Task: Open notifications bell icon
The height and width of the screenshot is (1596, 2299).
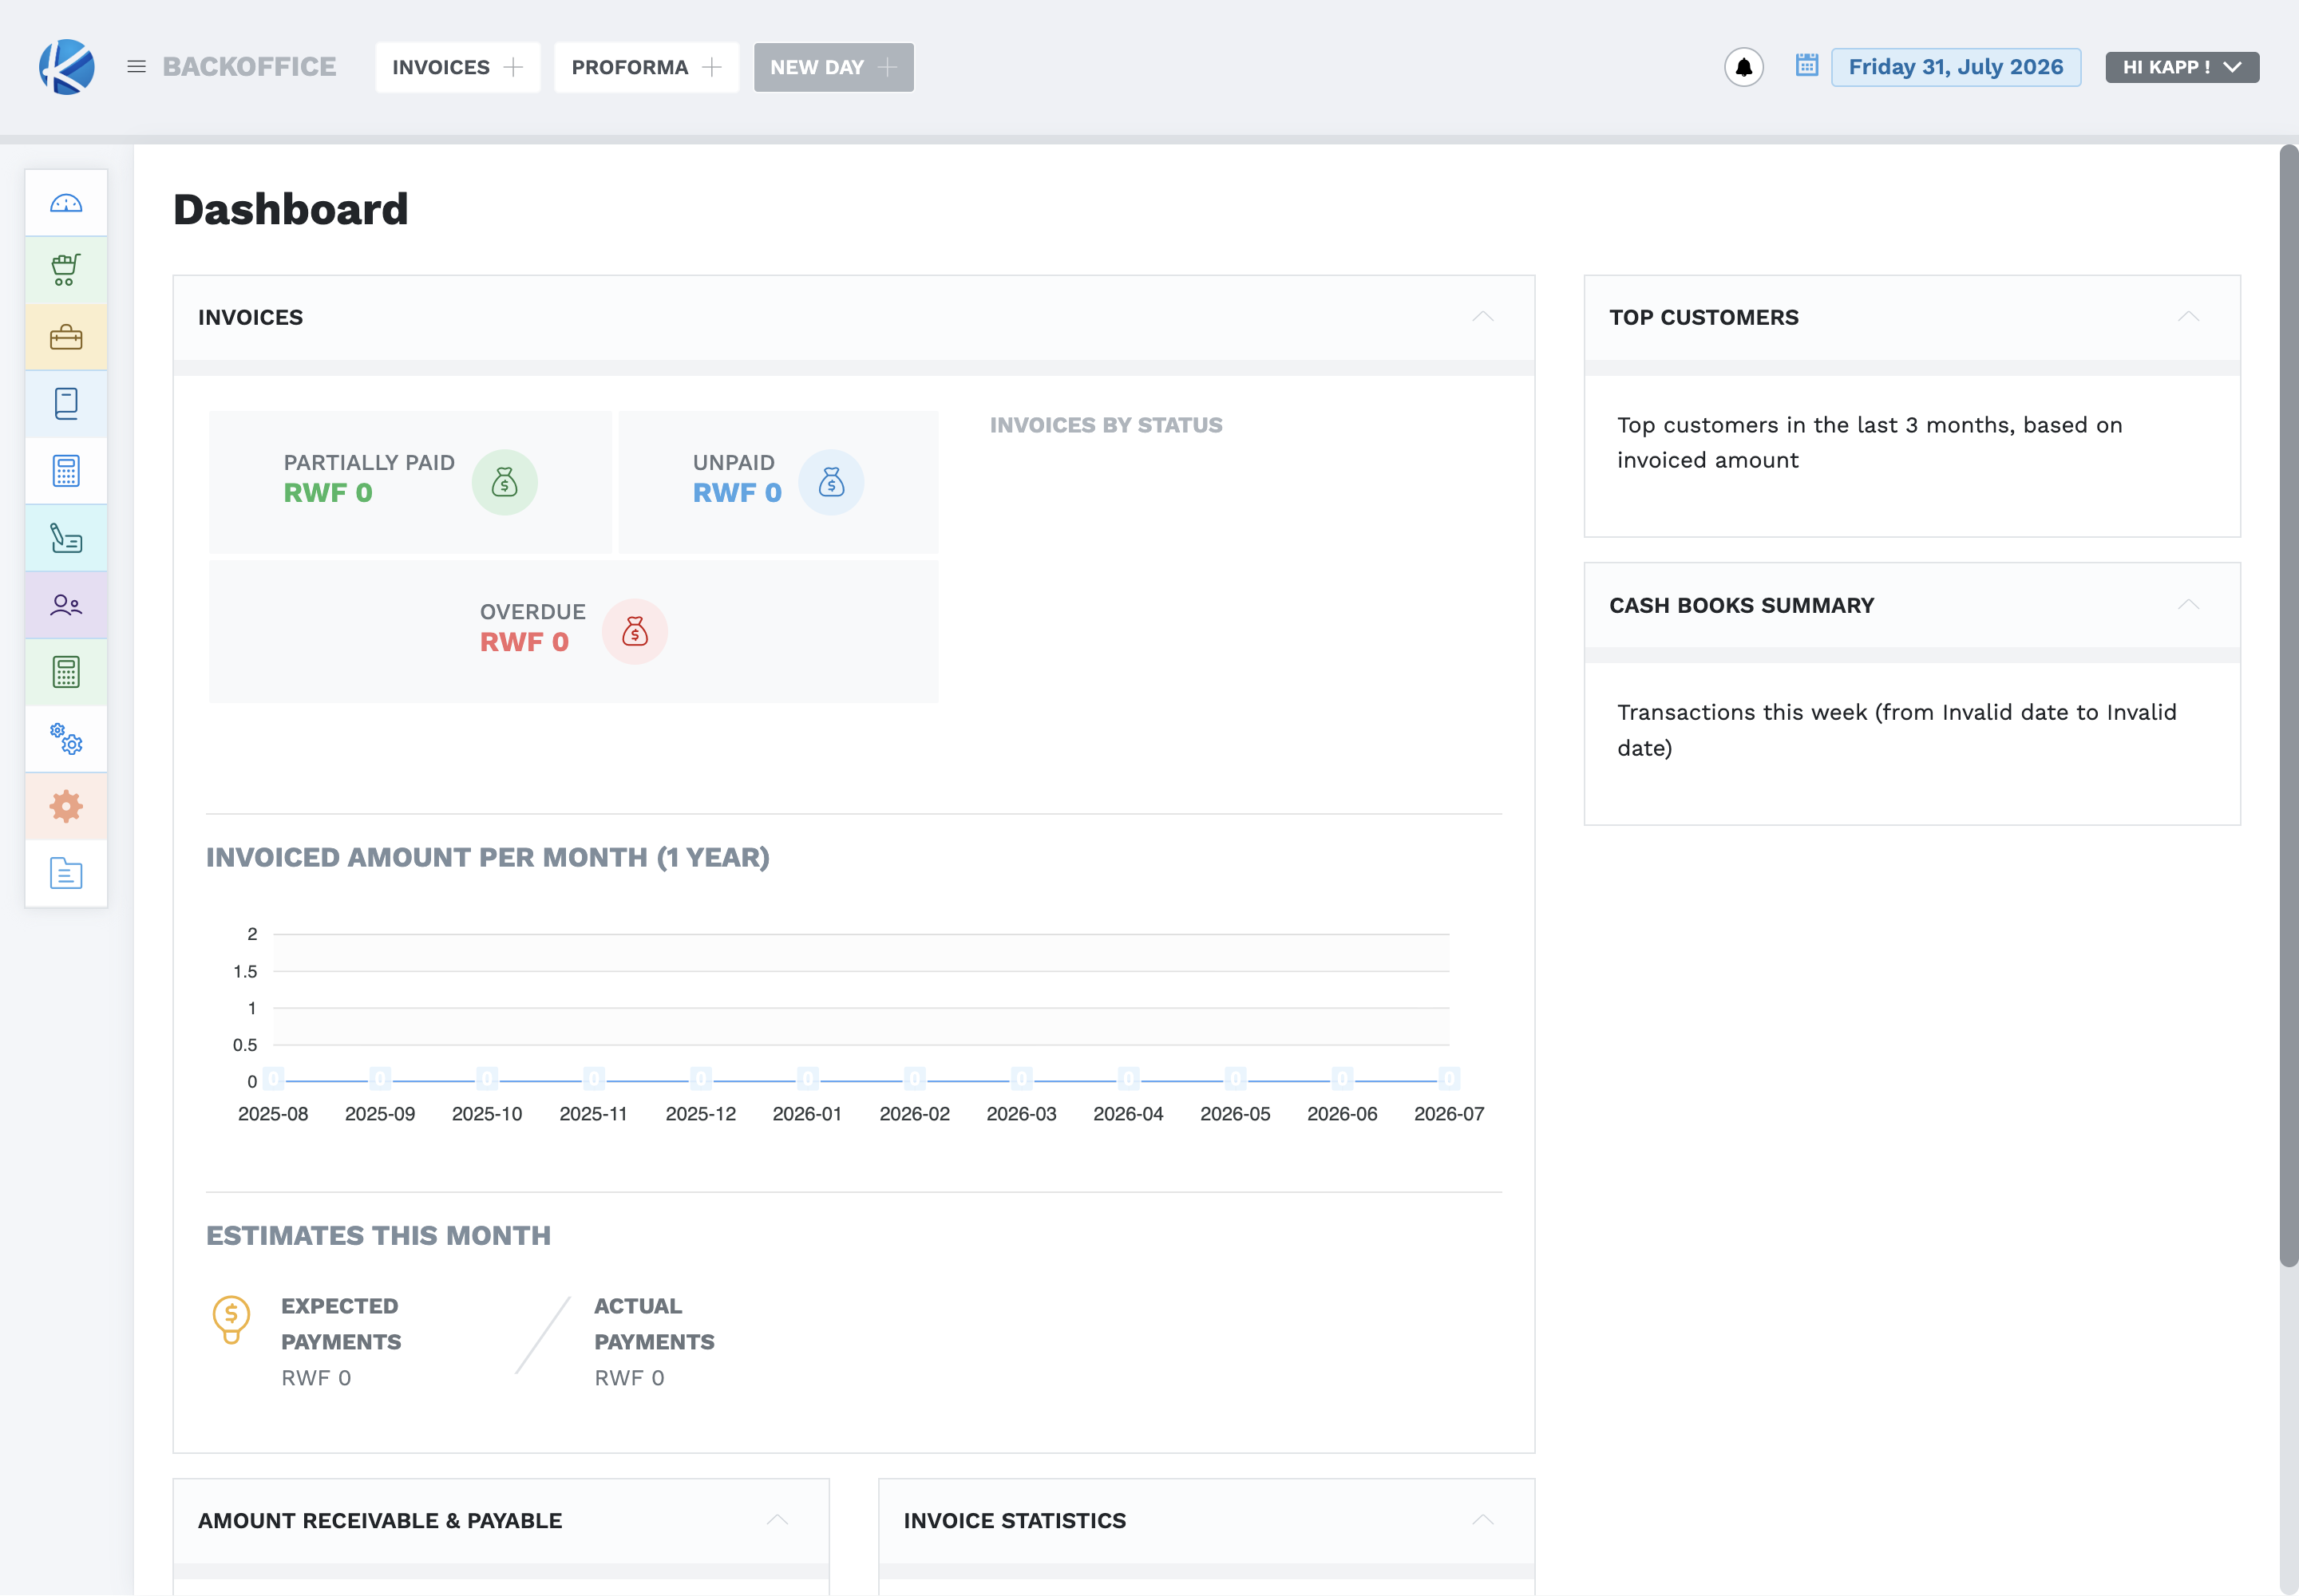Action: [1743, 67]
